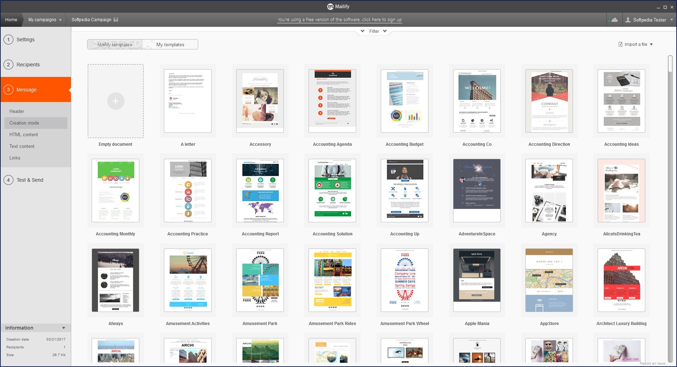Click the user profile icon
The height and width of the screenshot is (367, 677).
(x=628, y=20)
